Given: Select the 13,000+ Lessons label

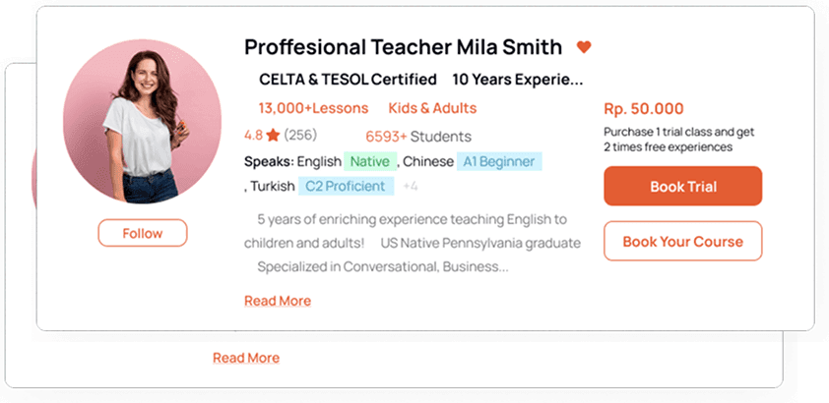Looking at the screenshot, I should point(313,108).
